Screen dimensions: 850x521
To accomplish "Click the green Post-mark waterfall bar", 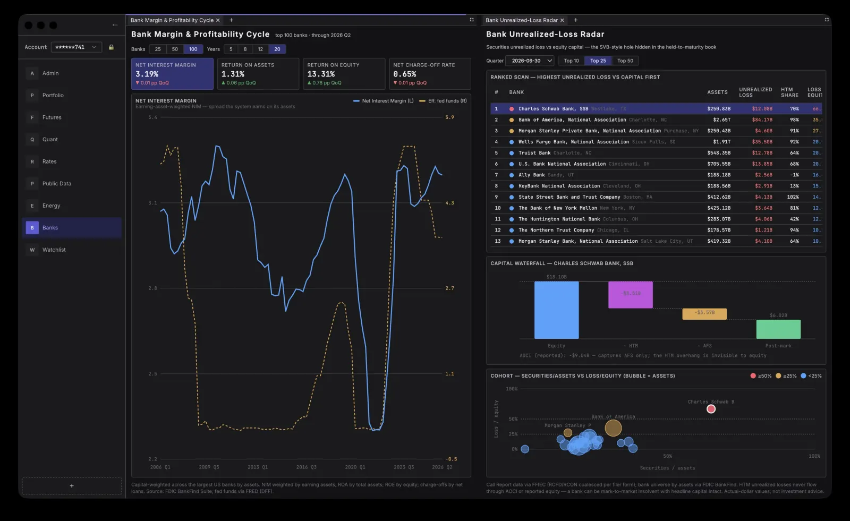I will (x=778, y=329).
